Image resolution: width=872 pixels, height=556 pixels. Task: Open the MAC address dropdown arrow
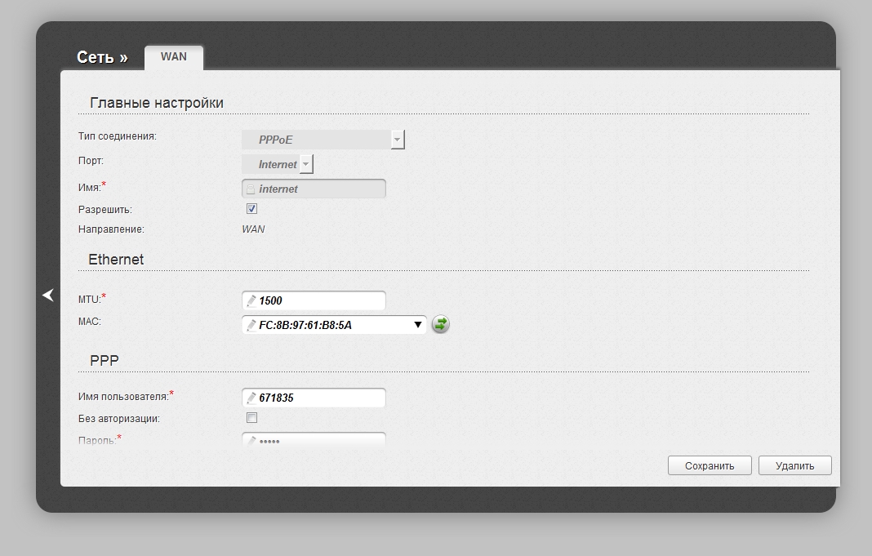pyautogui.click(x=417, y=325)
